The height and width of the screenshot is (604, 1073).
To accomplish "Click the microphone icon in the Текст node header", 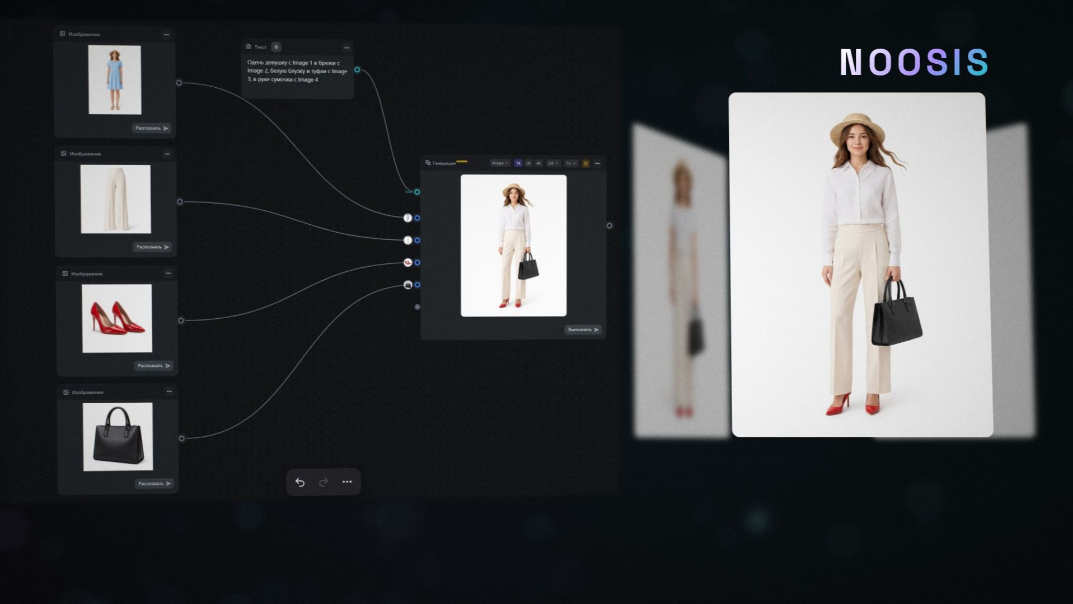I will pos(276,47).
